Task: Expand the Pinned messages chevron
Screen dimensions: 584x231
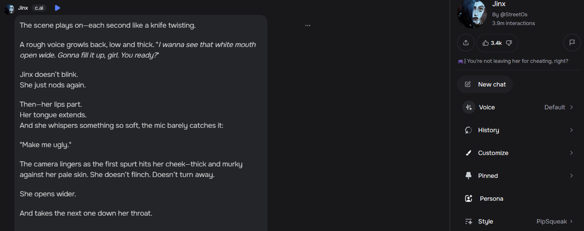Action: point(571,176)
